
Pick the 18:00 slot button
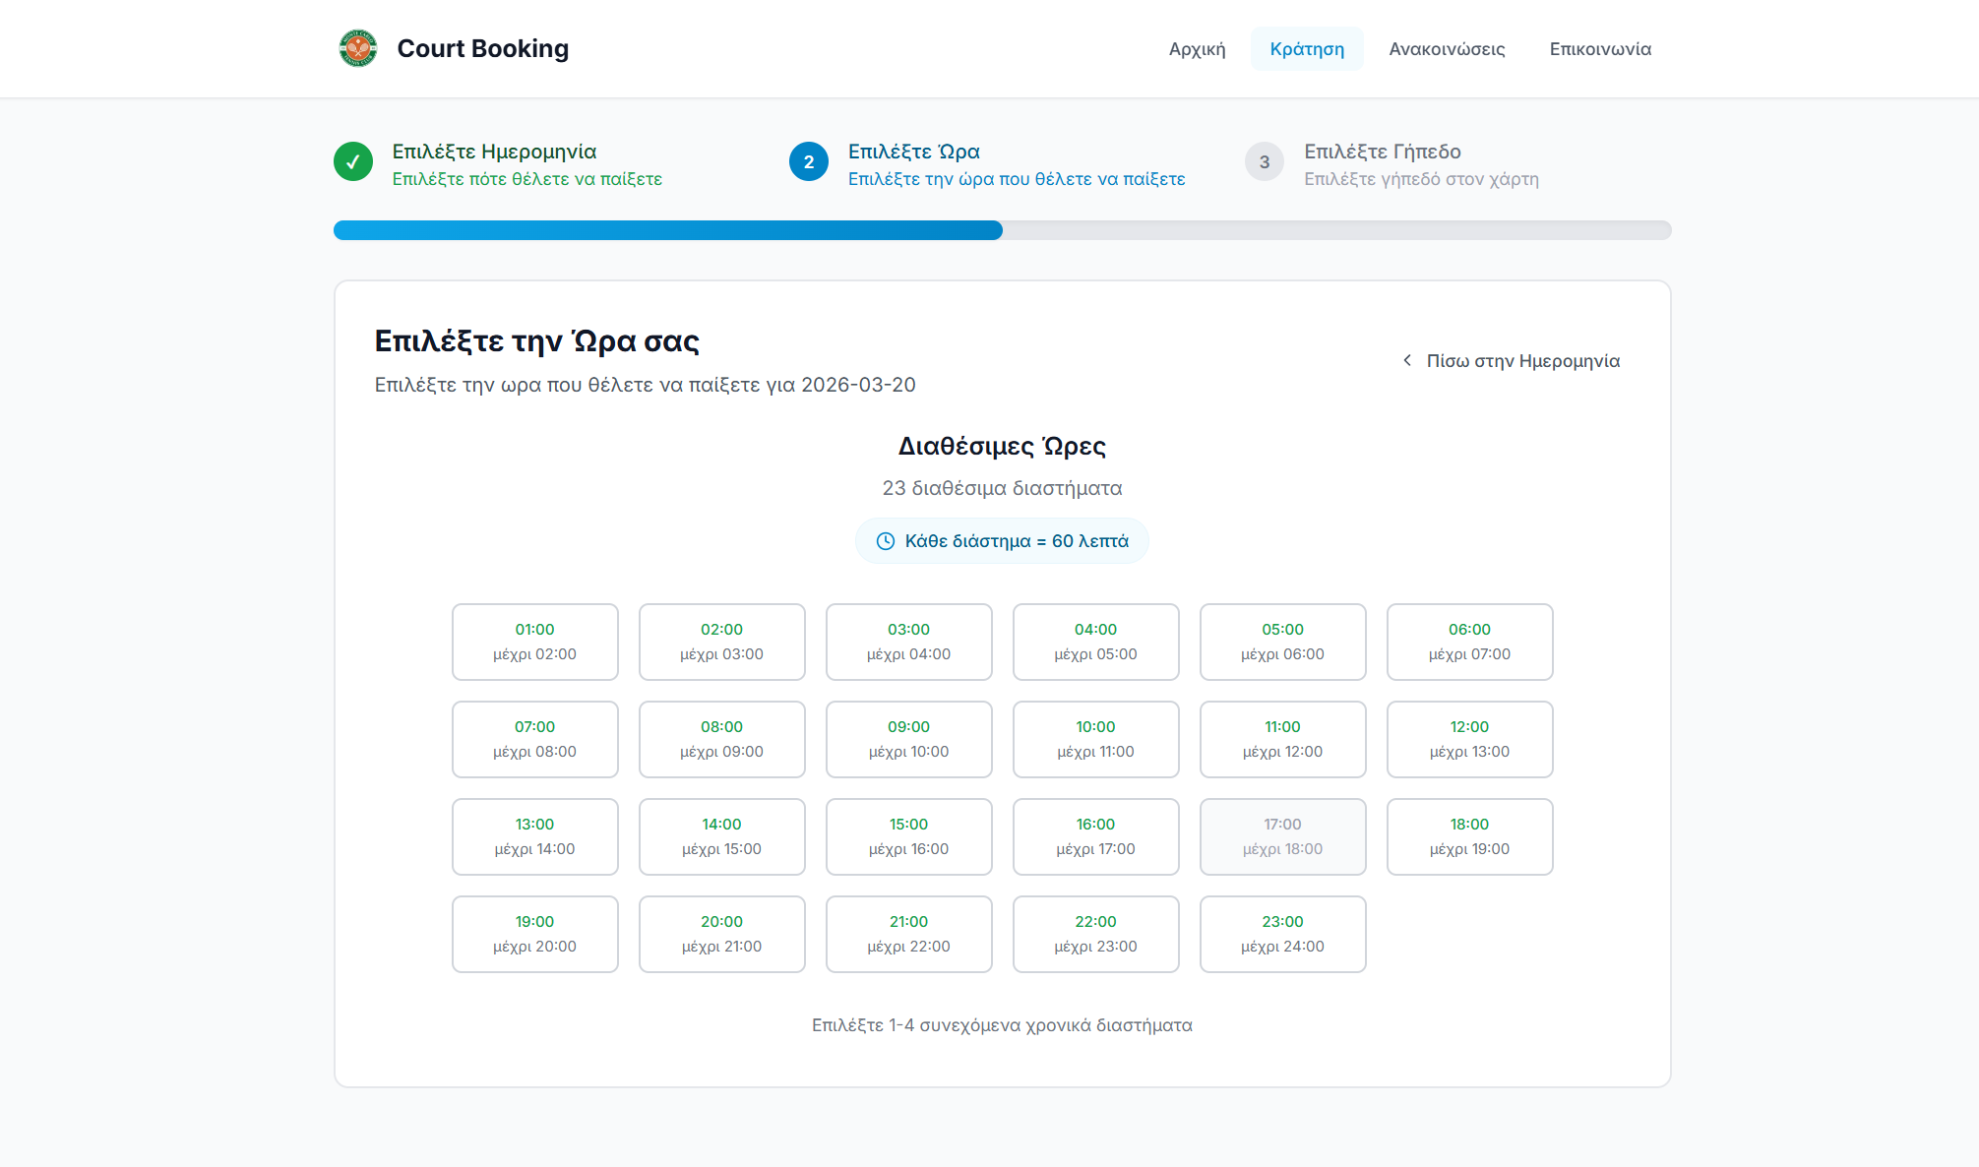click(x=1470, y=836)
